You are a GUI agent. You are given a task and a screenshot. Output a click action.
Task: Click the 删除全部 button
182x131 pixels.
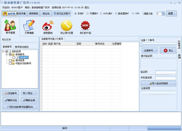[x=29, y=100]
